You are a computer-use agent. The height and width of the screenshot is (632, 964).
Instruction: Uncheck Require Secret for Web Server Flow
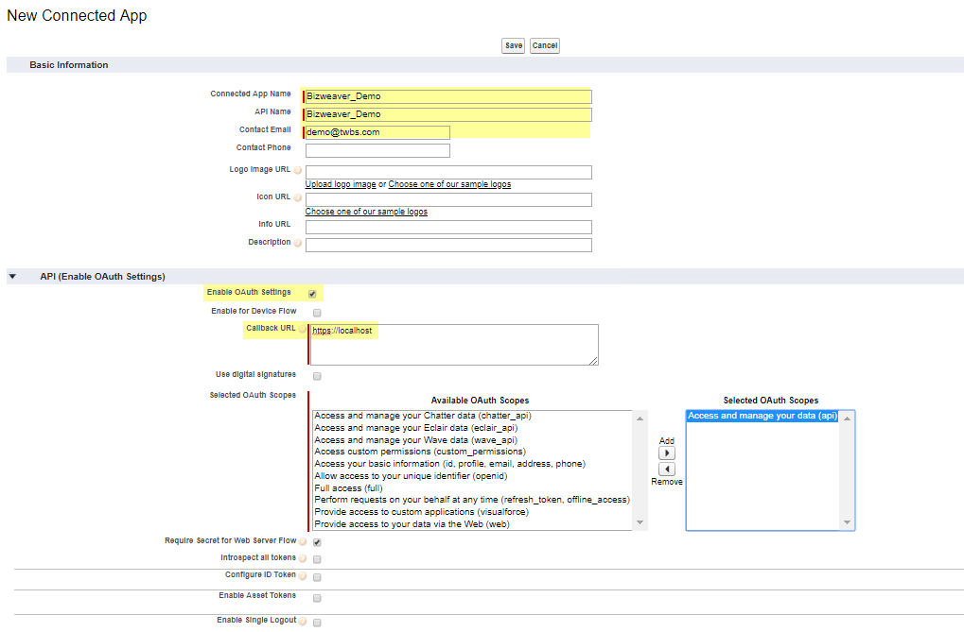(317, 542)
